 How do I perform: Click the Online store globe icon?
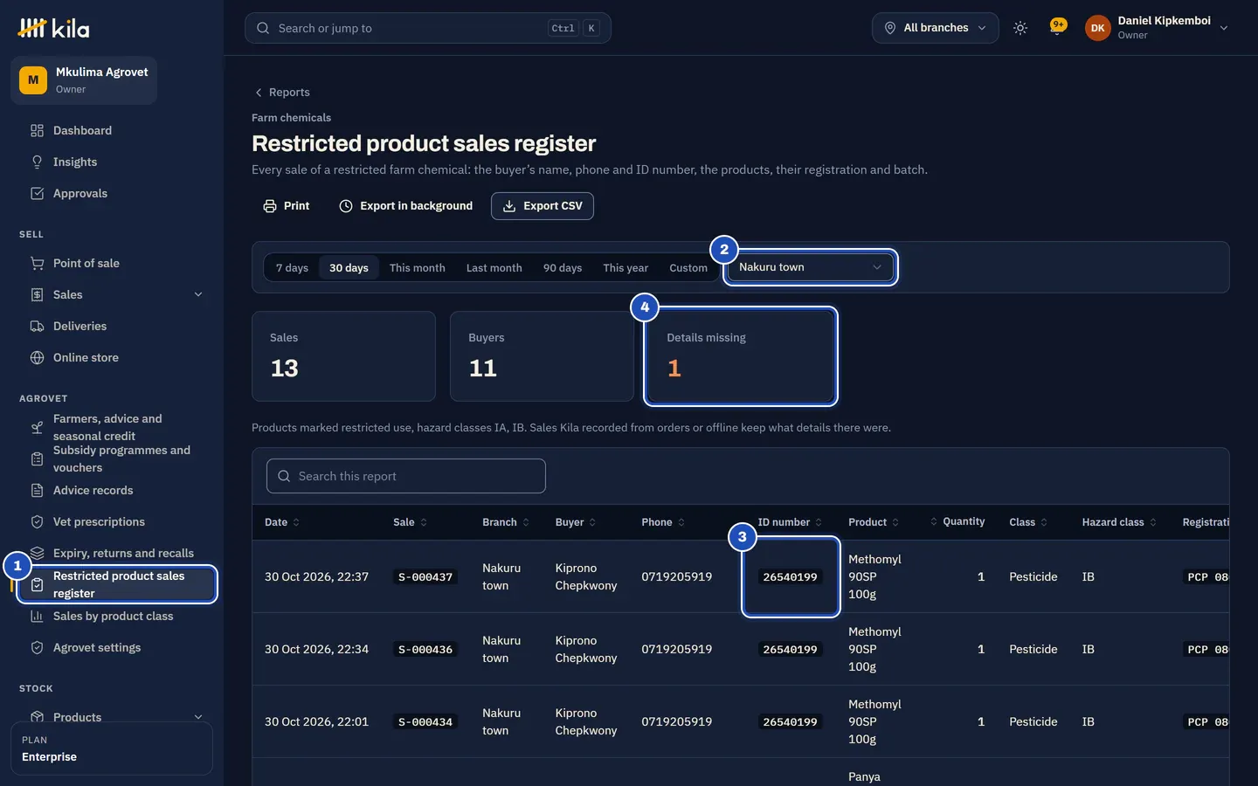click(x=37, y=357)
